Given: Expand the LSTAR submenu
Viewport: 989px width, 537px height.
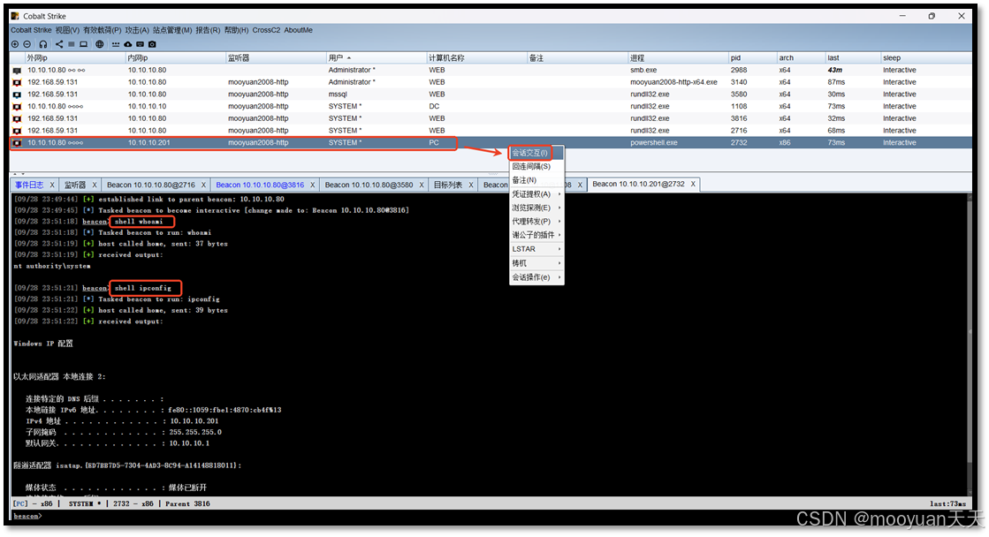Looking at the screenshot, I should click(x=536, y=249).
